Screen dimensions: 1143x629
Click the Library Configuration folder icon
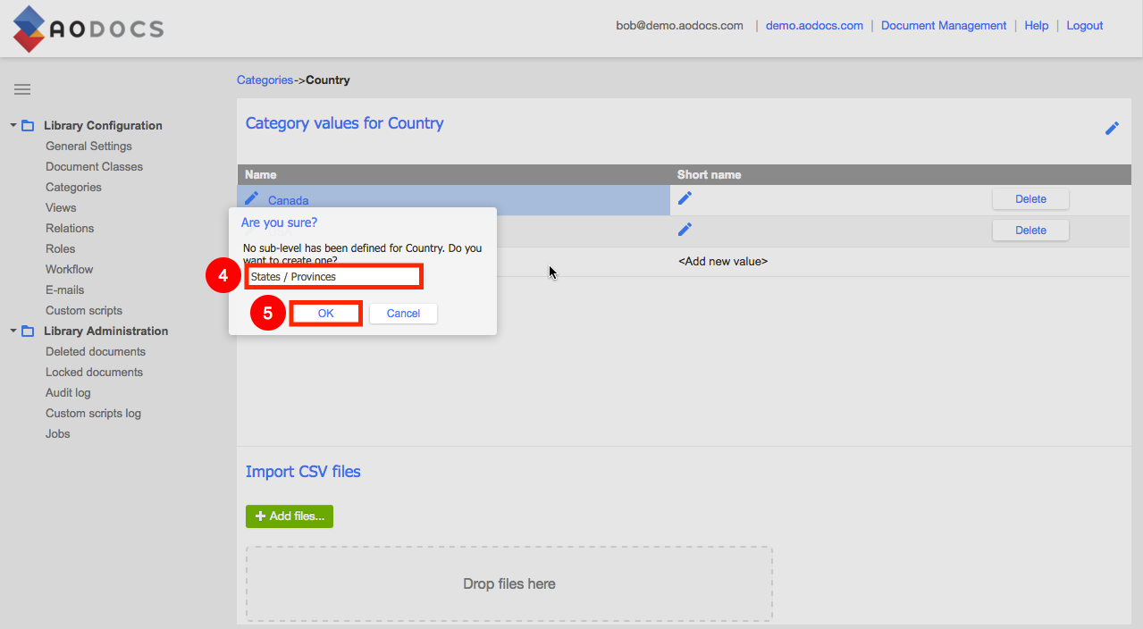click(28, 126)
